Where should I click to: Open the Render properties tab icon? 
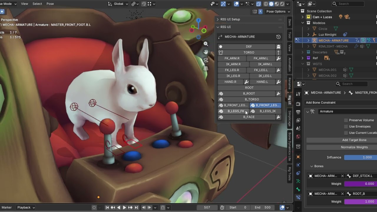(x=298, y=104)
